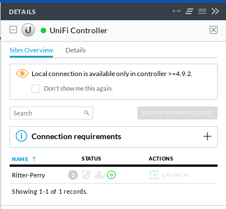Image resolution: width=226 pixels, height=209 pixels.
Task: Open the Details tab
Action: (76, 50)
